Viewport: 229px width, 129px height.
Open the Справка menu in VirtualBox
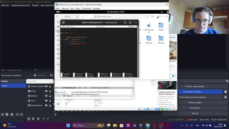point(96,9)
